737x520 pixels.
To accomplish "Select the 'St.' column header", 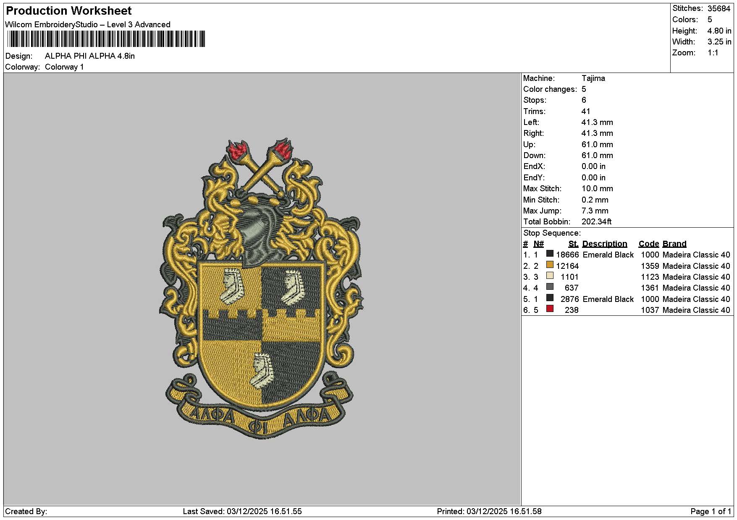I will [574, 244].
